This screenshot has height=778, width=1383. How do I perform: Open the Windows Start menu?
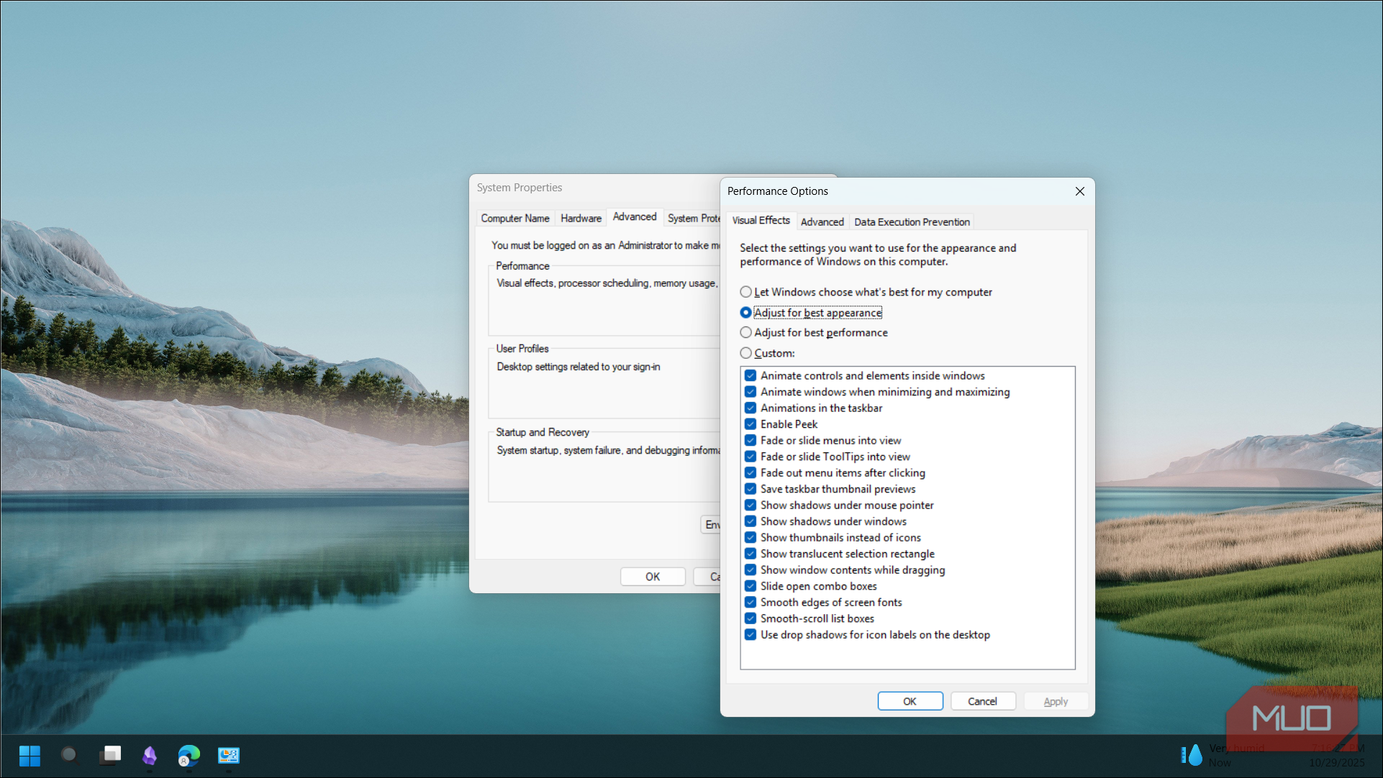tap(30, 756)
